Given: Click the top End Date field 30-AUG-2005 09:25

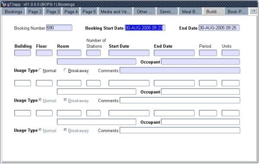Looking at the screenshot, I should (x=219, y=28).
